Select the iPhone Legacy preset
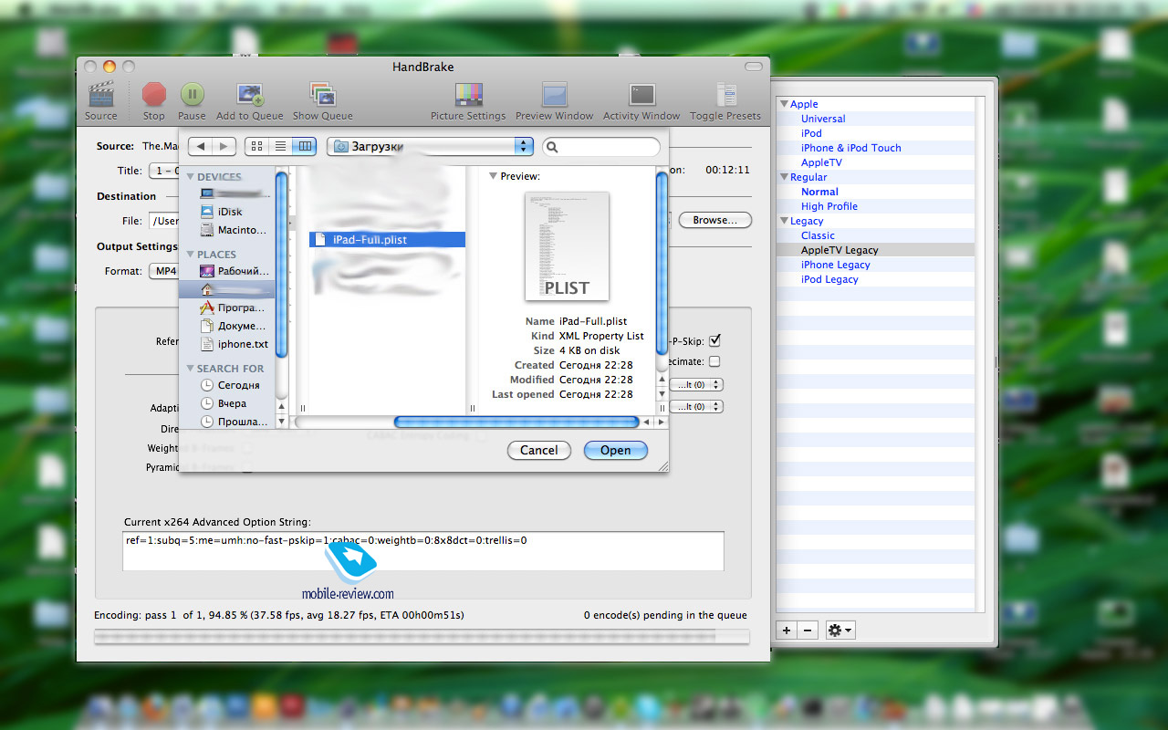Viewport: 1168px width, 730px height. click(836, 265)
